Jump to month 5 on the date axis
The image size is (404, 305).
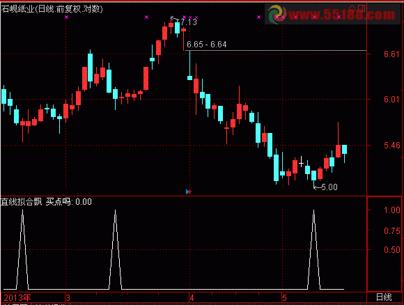(284, 298)
